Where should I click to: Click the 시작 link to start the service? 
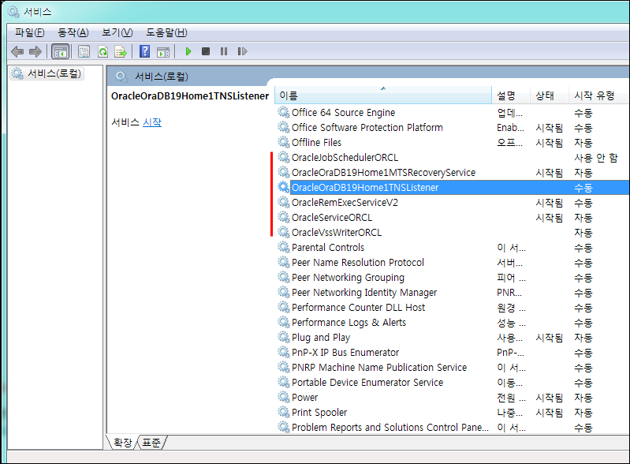pyautogui.click(x=152, y=122)
